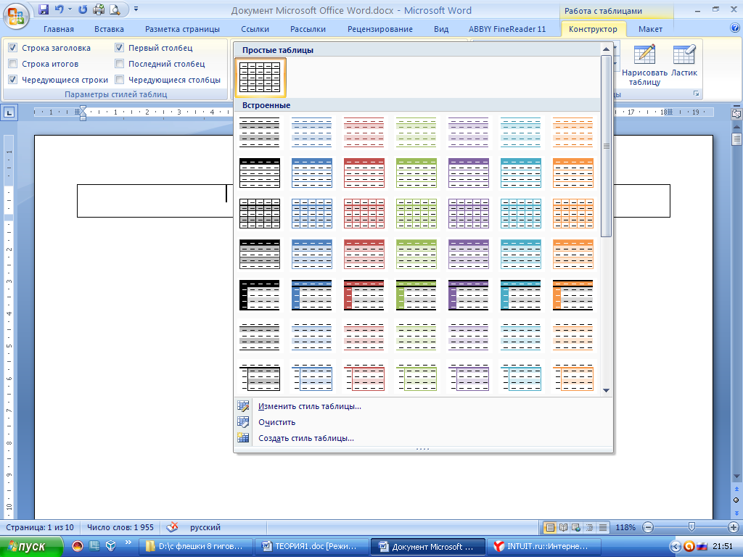Open Word help question mark
743x557 pixels.
pos(734,28)
